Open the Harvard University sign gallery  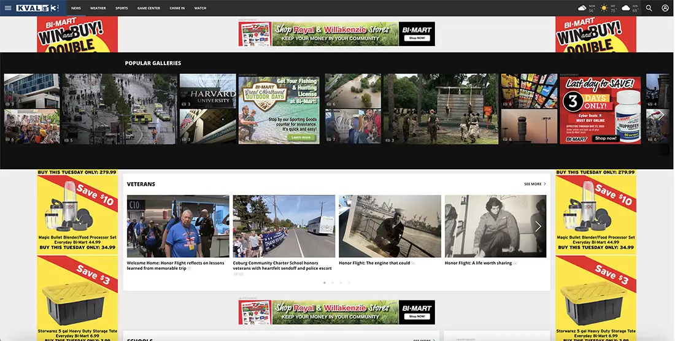tap(208, 91)
